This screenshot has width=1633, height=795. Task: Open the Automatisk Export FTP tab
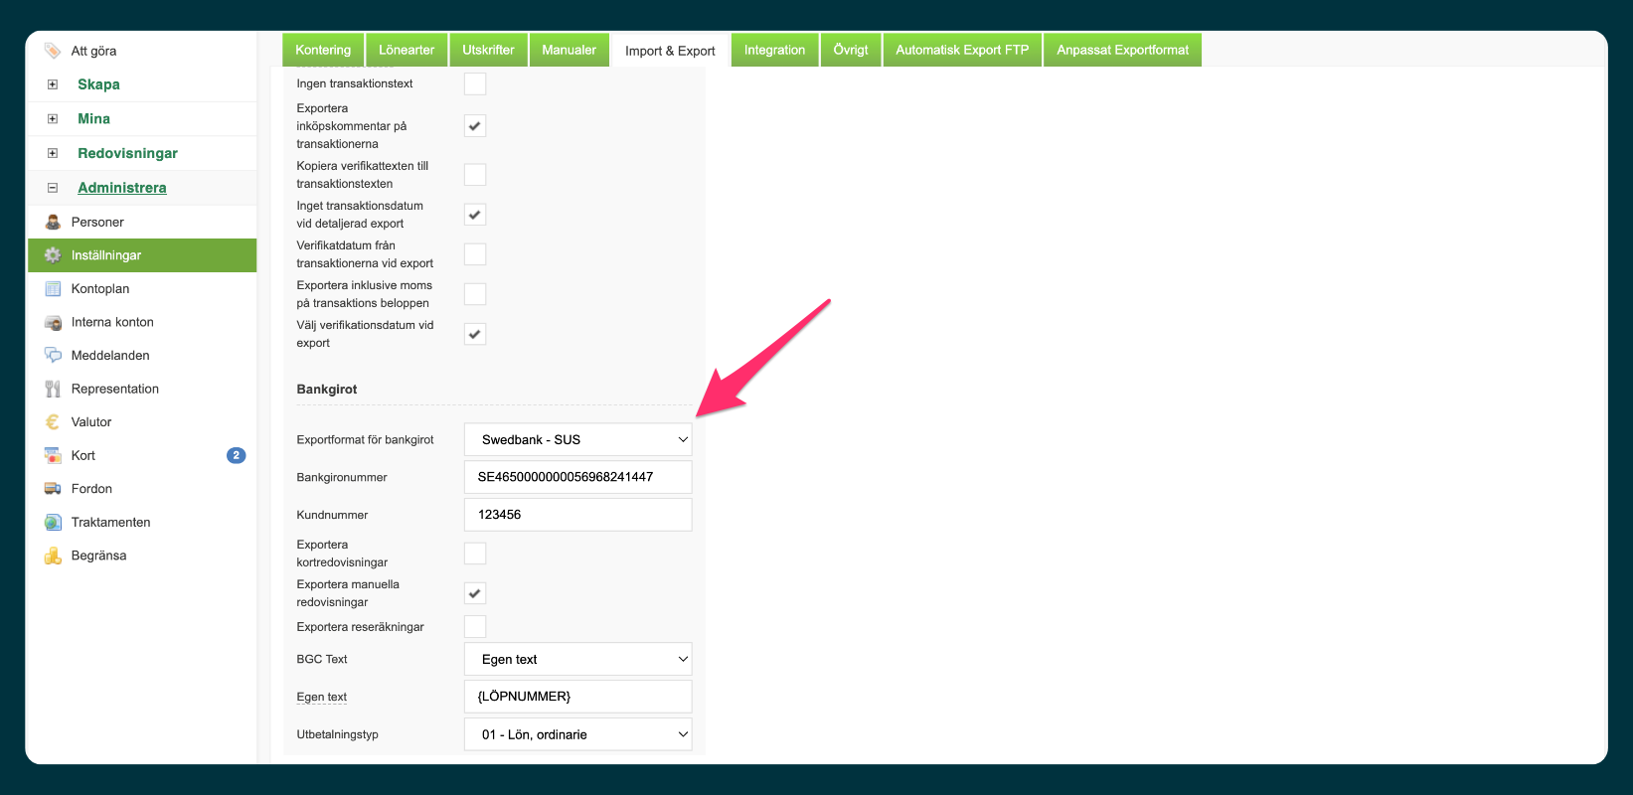coord(961,50)
